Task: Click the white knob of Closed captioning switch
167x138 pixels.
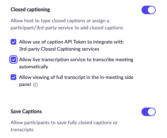Action: coord(151,10)
